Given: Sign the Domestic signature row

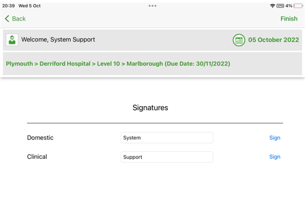Looking at the screenshot, I should [275, 138].
